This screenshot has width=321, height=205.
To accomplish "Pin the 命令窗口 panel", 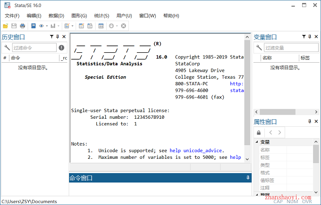I will [x=248, y=178].
